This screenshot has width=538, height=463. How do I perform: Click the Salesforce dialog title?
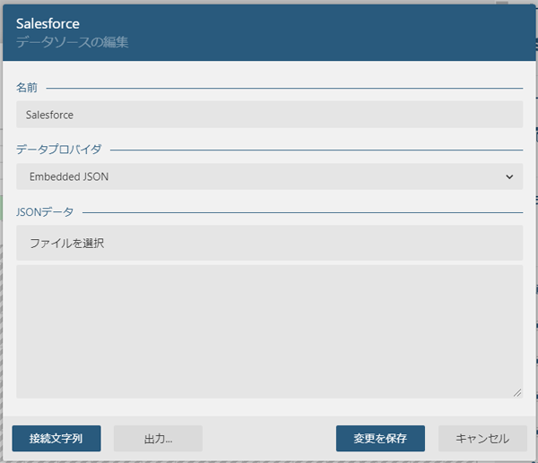pos(48,23)
